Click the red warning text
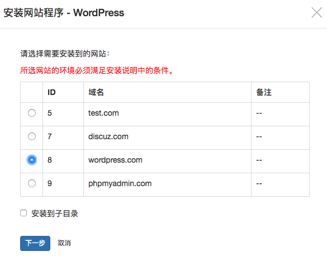 click(x=97, y=70)
